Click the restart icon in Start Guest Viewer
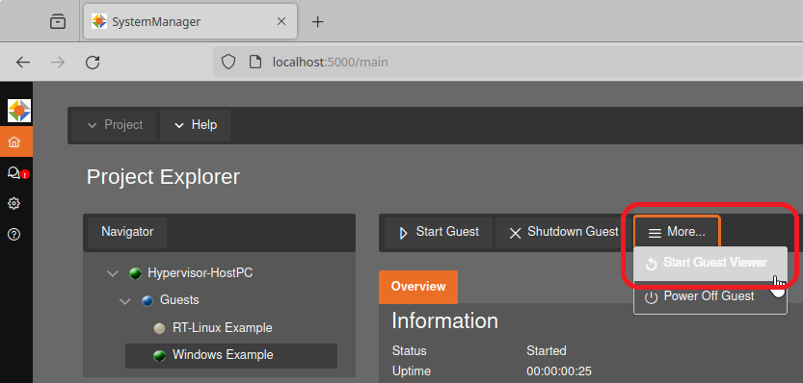This screenshot has height=383, width=803. pos(652,264)
